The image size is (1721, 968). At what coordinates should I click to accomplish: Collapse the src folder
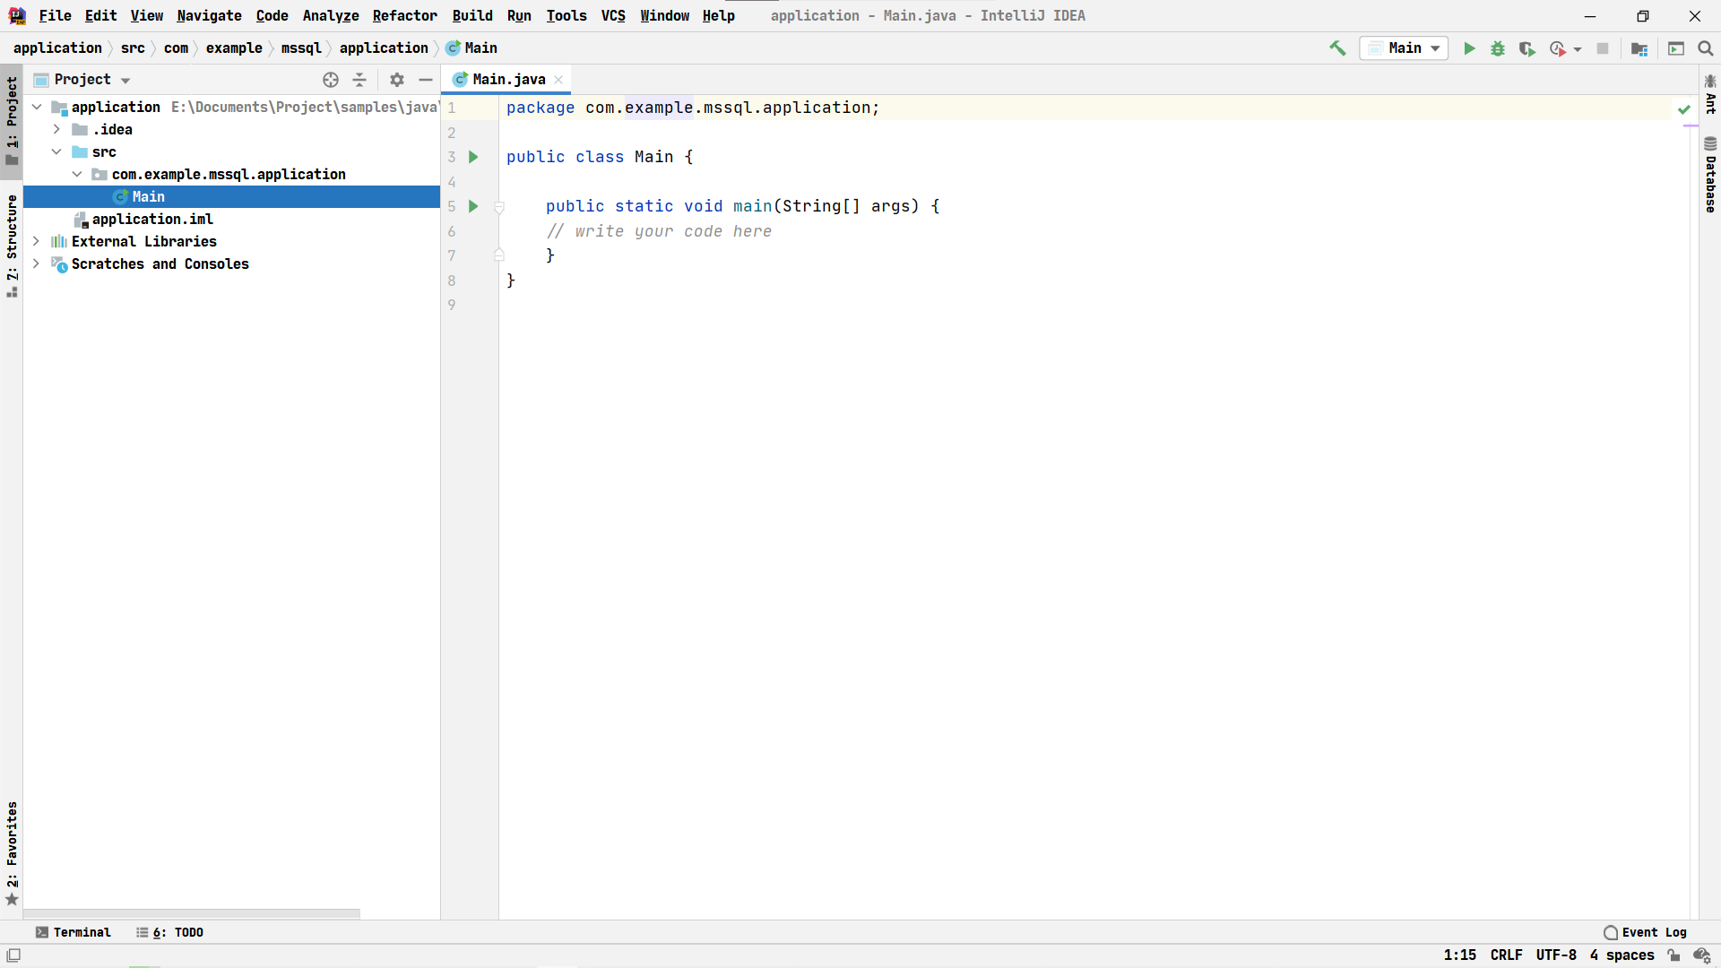[x=56, y=152]
